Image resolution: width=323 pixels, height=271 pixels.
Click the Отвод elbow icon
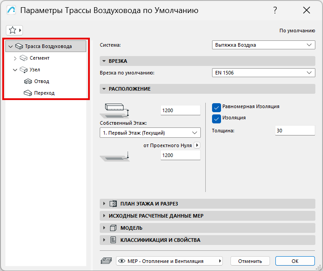pyautogui.click(x=28, y=82)
